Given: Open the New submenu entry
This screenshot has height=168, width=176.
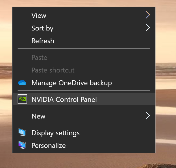Looking at the screenshot, I should 84,116.
